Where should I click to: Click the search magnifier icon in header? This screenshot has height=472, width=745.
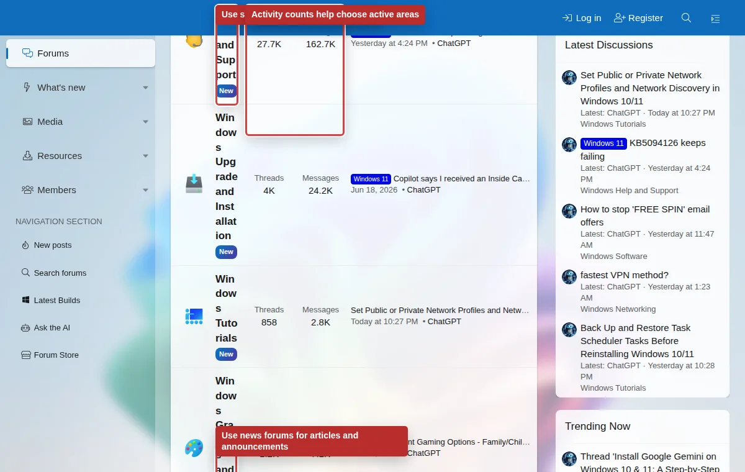[x=686, y=18]
